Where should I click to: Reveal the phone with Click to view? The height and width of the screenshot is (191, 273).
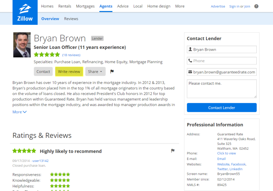[x=226, y=153]
